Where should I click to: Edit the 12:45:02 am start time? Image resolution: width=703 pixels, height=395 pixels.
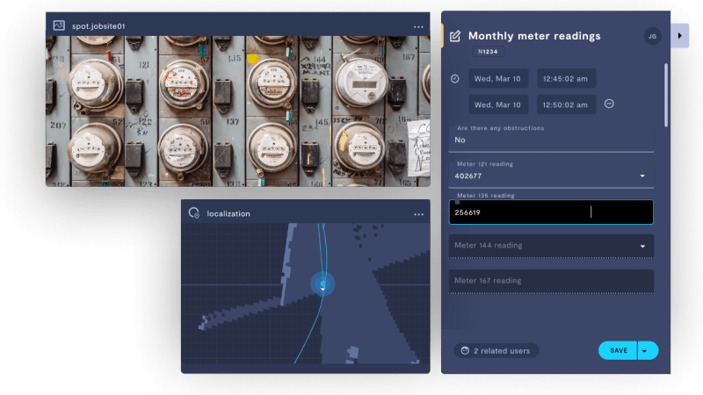click(566, 79)
